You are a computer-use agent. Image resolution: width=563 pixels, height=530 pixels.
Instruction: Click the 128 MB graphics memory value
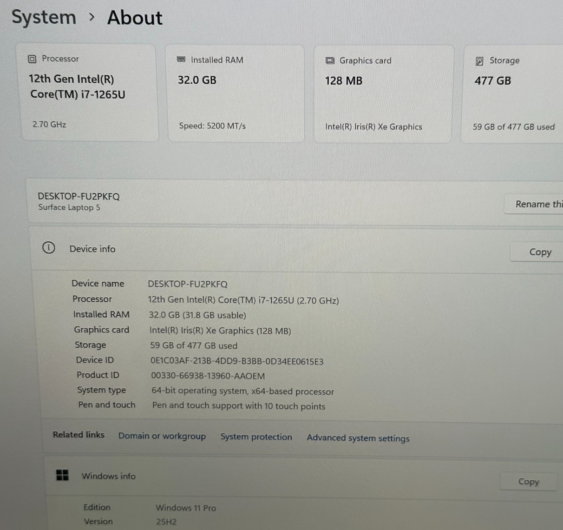(x=344, y=81)
